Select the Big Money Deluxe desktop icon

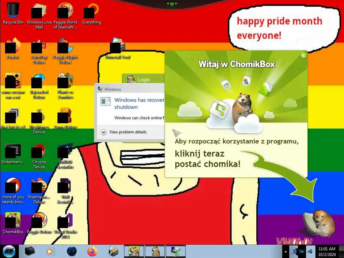point(39,121)
